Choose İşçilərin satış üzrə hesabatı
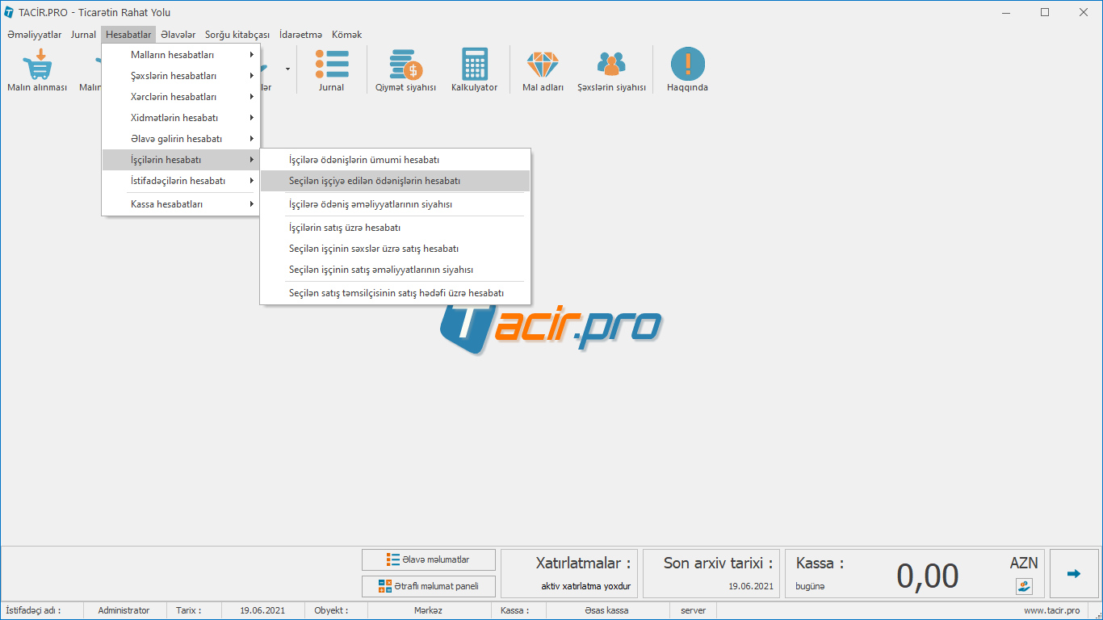This screenshot has height=620, width=1103. [345, 228]
